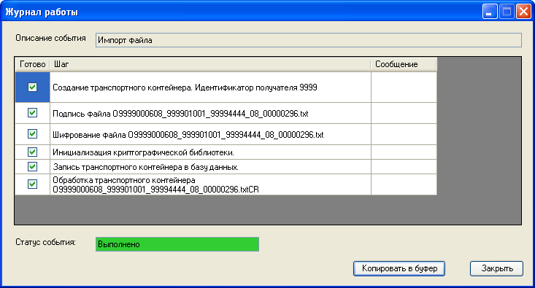Select the Готово column header
Viewport: 535px width, 288px height.
(x=32, y=64)
